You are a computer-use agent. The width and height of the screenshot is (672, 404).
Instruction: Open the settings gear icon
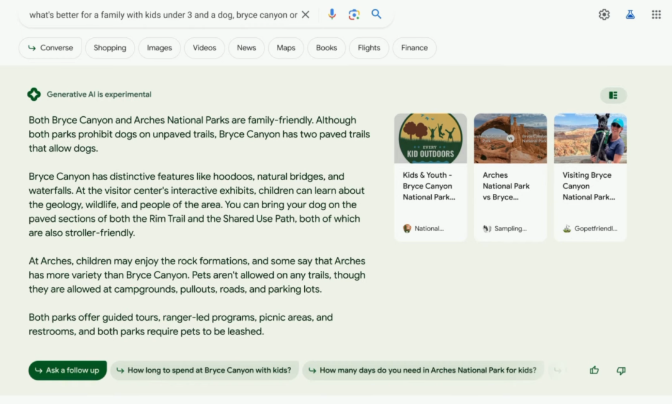[604, 14]
